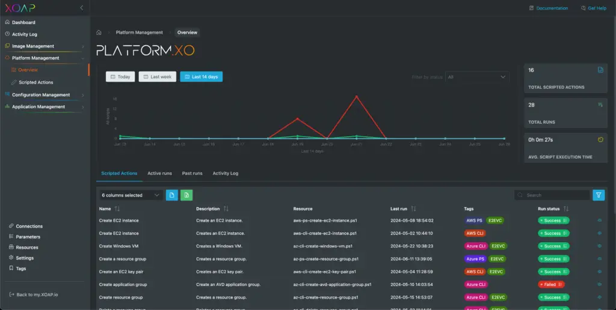
Task: View the Create a resource group row eye icon
Action: click(x=600, y=259)
